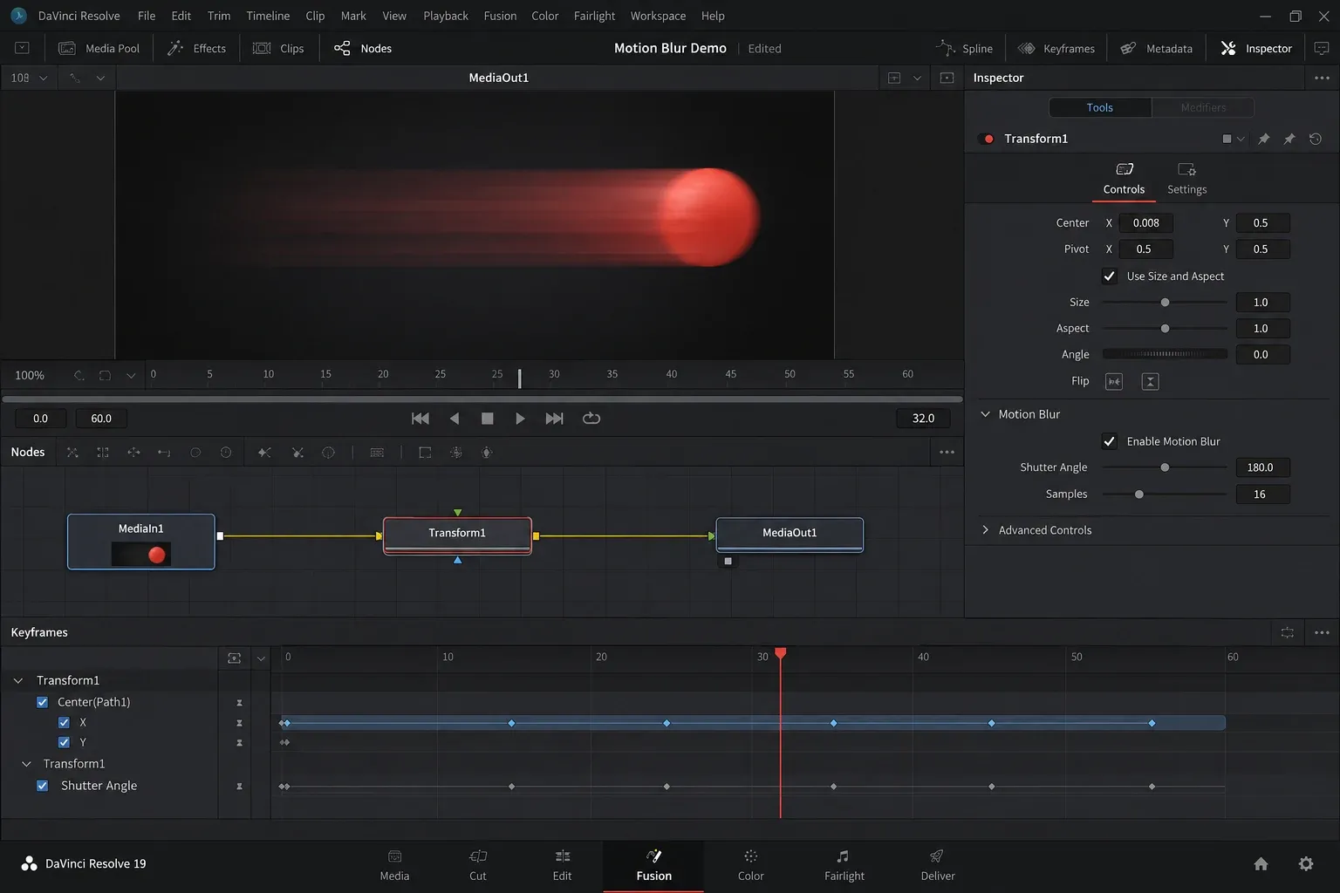The image size is (1340, 893).
Task: Play in reverse
Action: click(x=455, y=419)
